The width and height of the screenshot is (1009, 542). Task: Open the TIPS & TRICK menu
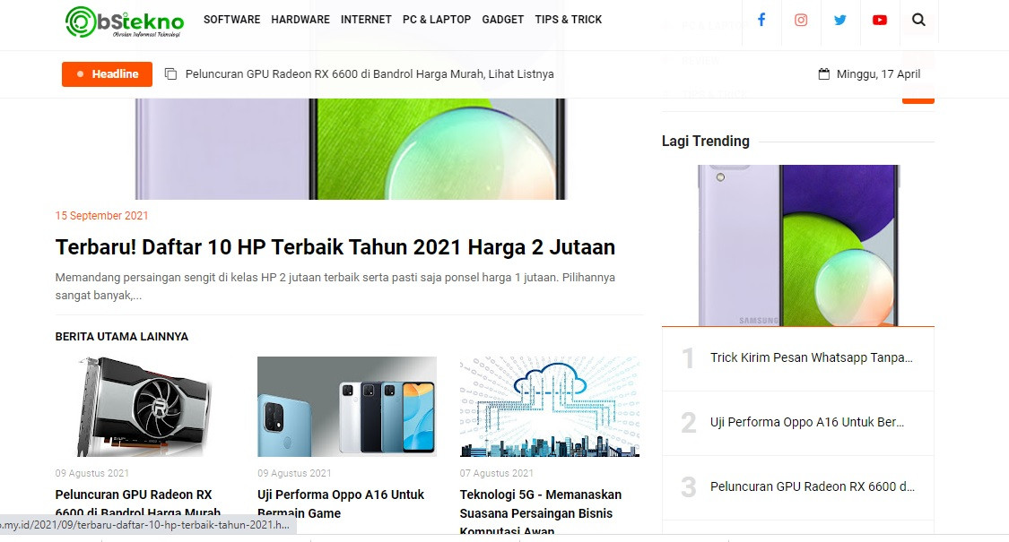tap(569, 20)
